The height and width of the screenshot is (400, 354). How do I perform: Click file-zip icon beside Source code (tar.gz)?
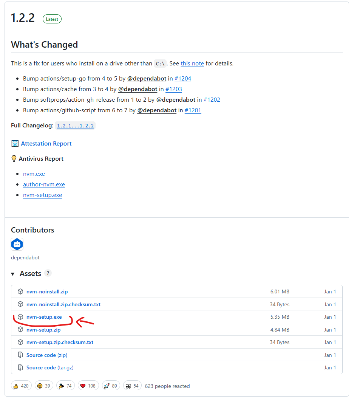(20, 367)
